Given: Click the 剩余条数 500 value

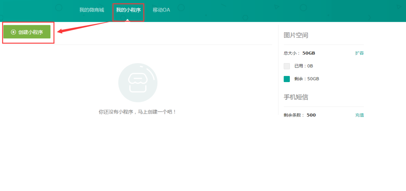Looking at the screenshot, I should point(311,115).
